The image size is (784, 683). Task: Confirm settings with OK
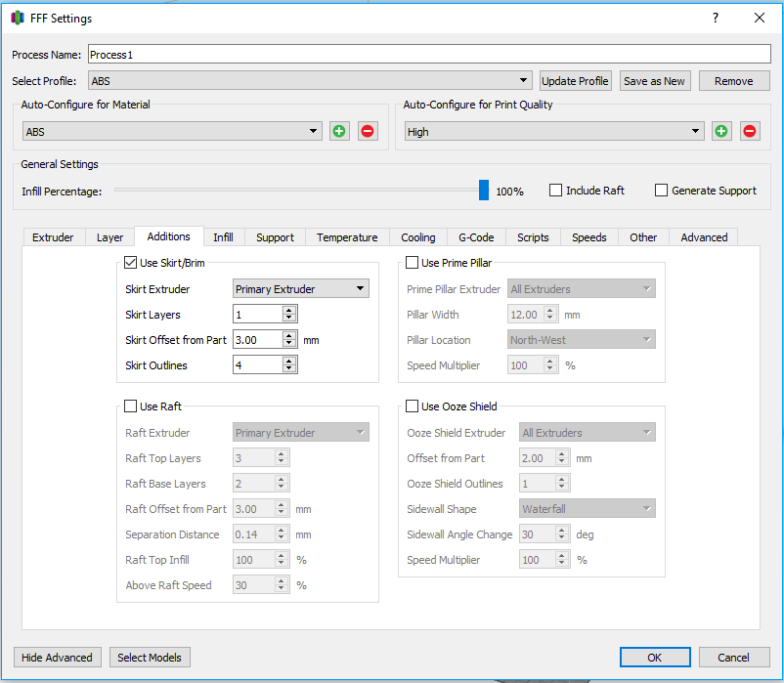(x=655, y=657)
